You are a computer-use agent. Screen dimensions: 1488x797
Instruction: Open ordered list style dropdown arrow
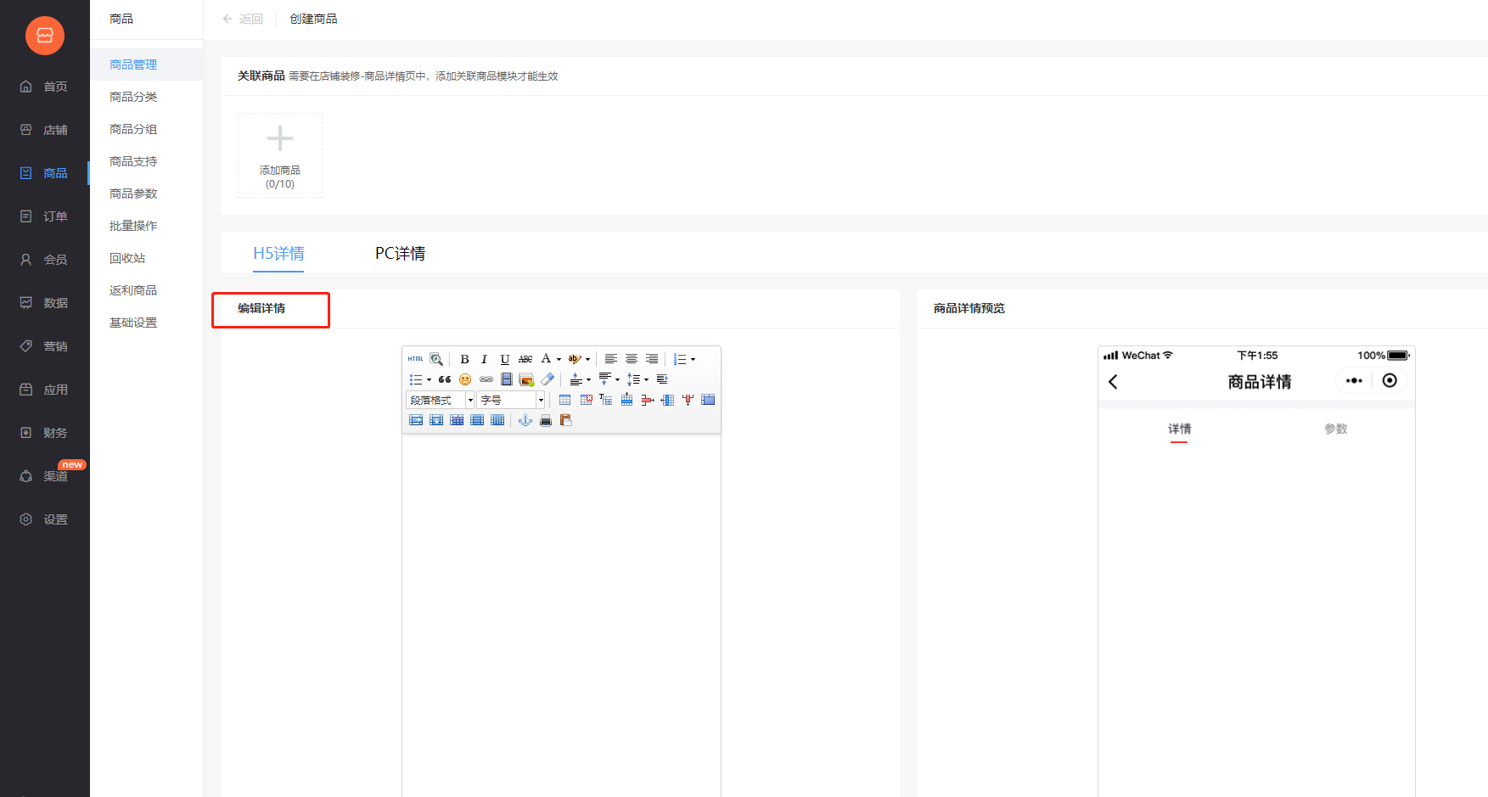tap(693, 359)
